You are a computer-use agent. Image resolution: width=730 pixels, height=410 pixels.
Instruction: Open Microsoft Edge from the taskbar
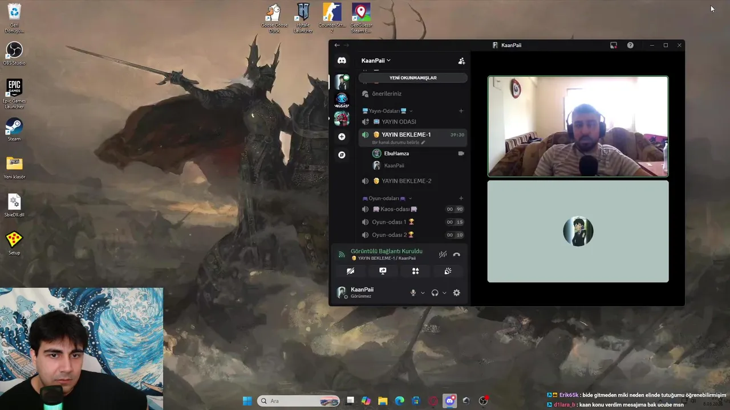pyautogui.click(x=400, y=401)
